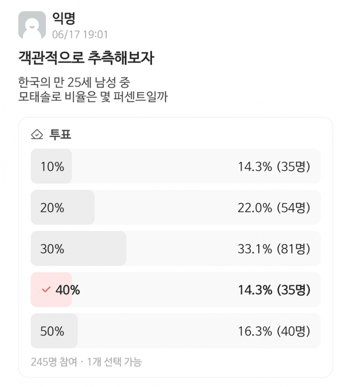This screenshot has height=387, width=351.
Task: Click the 16.3% (40명) result
Action: (274, 331)
